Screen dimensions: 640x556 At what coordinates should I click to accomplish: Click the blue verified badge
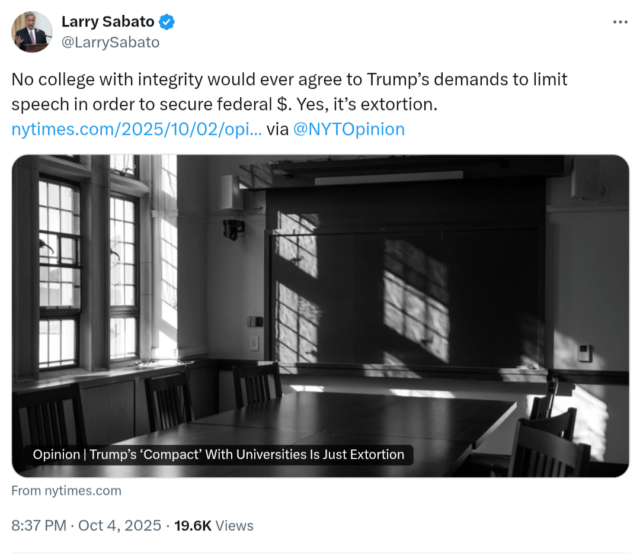coord(167,23)
